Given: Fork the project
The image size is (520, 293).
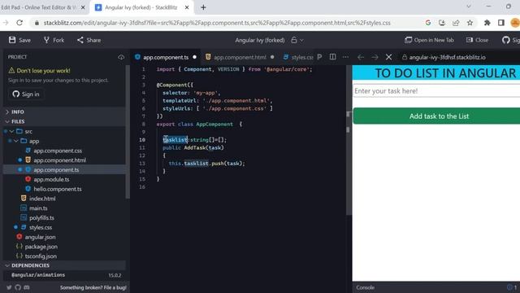Looking at the screenshot, I should click(54, 40).
